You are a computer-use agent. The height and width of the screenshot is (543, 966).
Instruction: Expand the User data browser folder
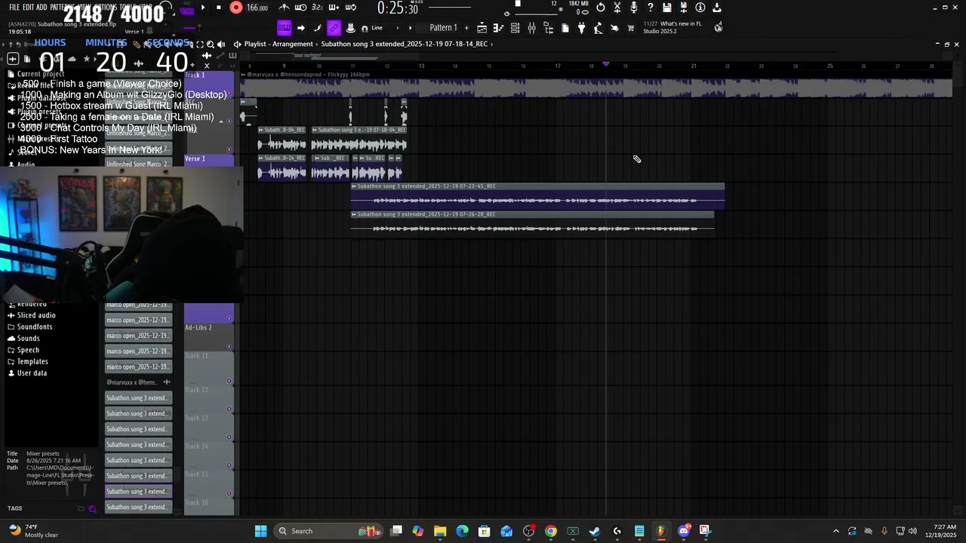[32, 373]
